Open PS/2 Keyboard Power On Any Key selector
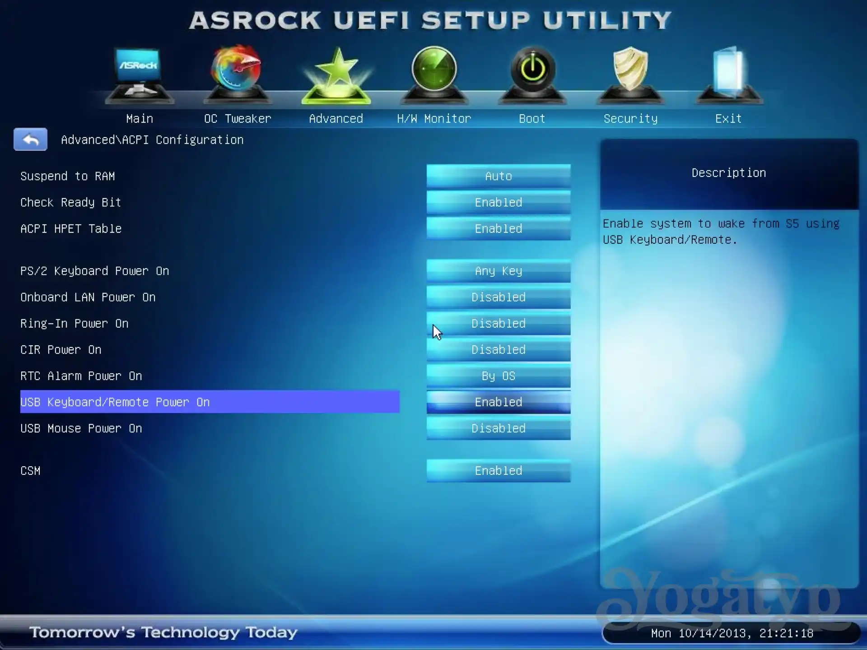The image size is (867, 650). click(499, 271)
